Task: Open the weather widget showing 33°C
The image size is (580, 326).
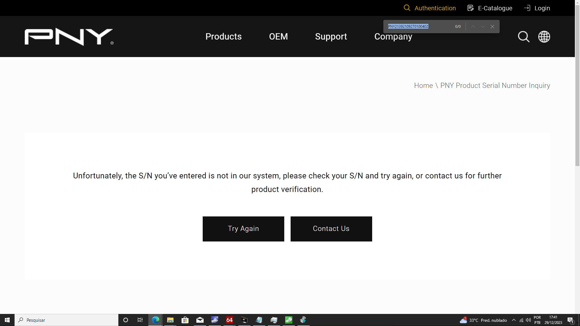Action: 483,320
